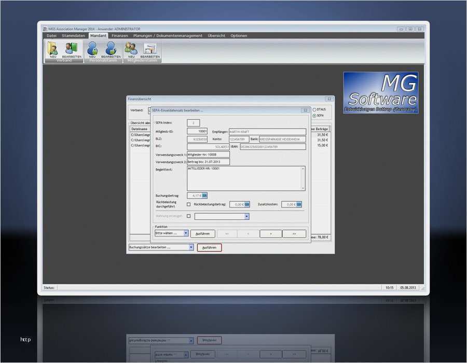
Task: Close the SEPA-Einzeldatensatz bearbeiten dialog
Action: coord(305,110)
